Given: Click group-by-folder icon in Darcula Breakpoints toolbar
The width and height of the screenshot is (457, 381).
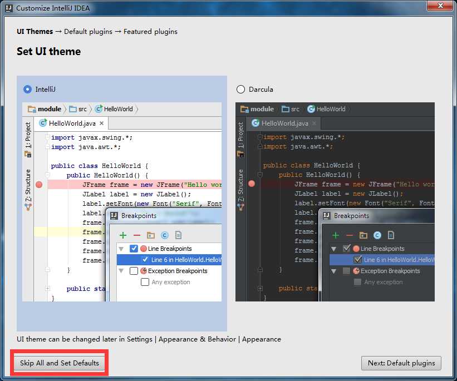Looking at the screenshot, I should point(363,235).
